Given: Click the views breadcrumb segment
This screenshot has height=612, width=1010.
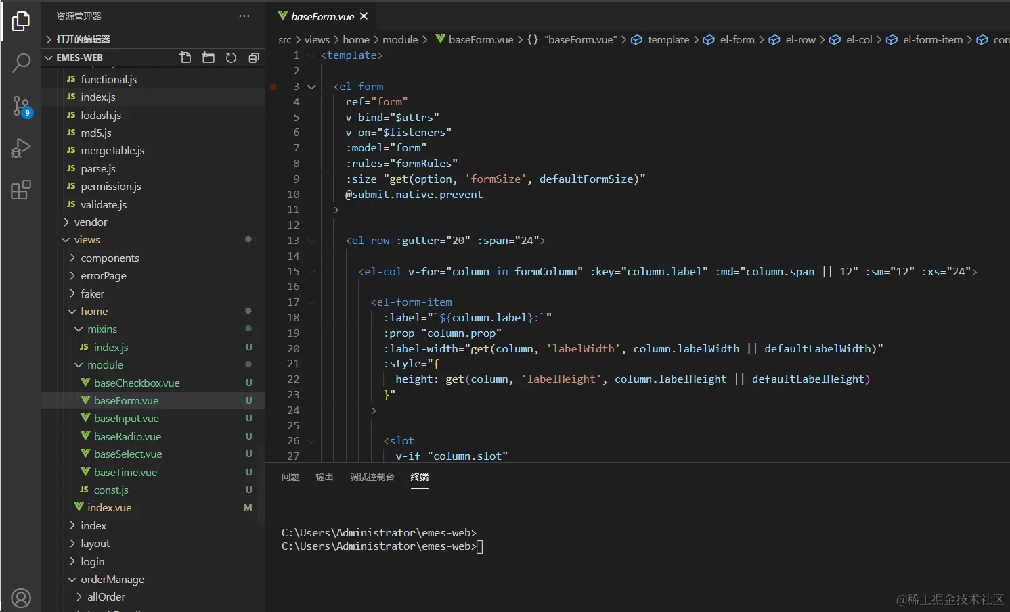Looking at the screenshot, I should point(317,40).
